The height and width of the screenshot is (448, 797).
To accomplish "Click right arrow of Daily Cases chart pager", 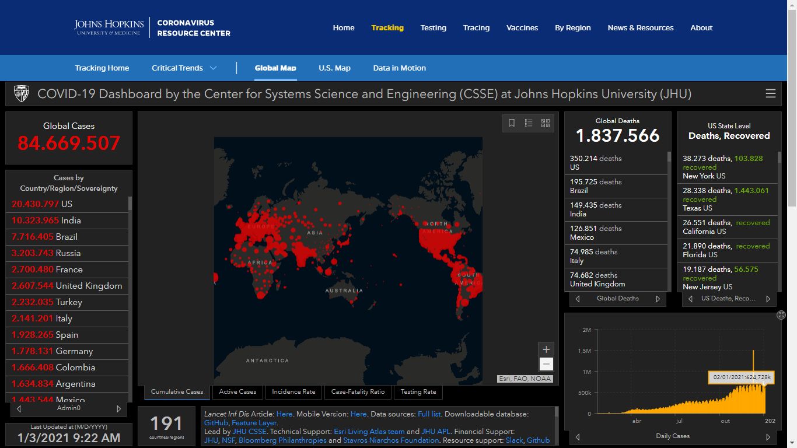I will 768,437.
